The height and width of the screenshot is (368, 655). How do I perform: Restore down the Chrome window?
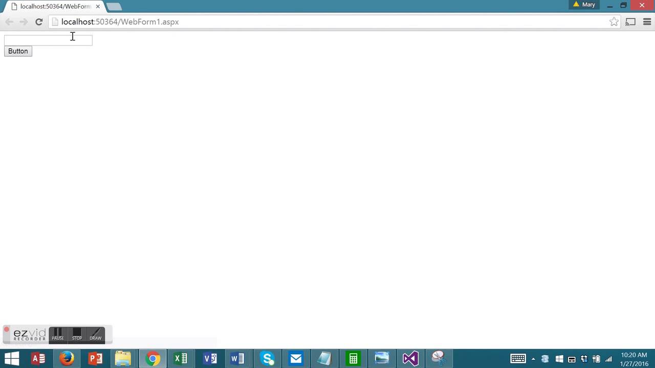tap(623, 5)
